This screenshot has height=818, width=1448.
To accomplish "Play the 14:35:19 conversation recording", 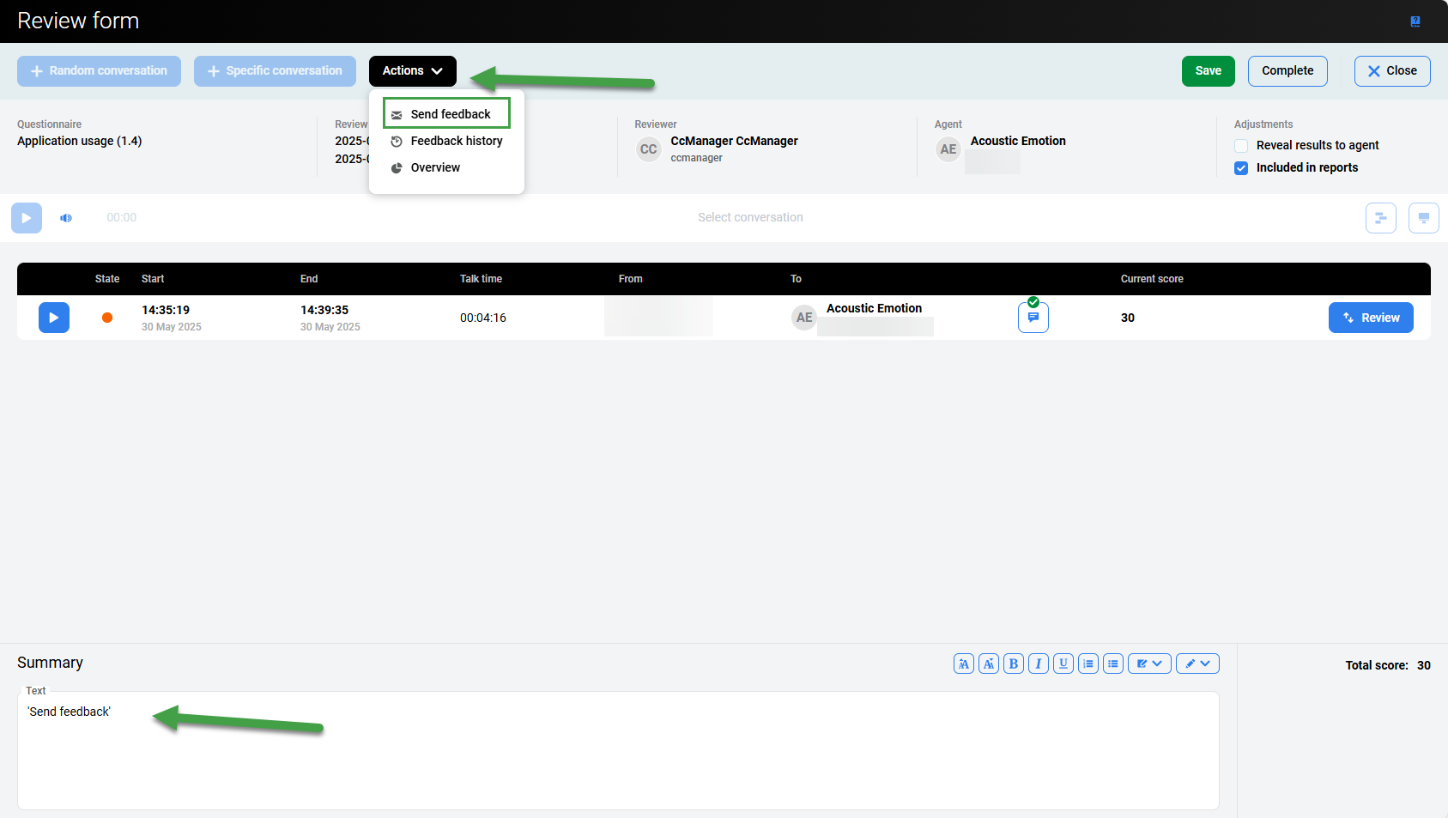I will [x=53, y=318].
